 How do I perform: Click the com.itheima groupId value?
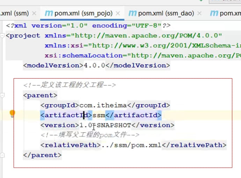[103, 105]
